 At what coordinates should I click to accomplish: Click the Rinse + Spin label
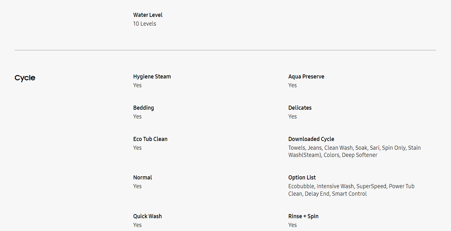point(303,216)
